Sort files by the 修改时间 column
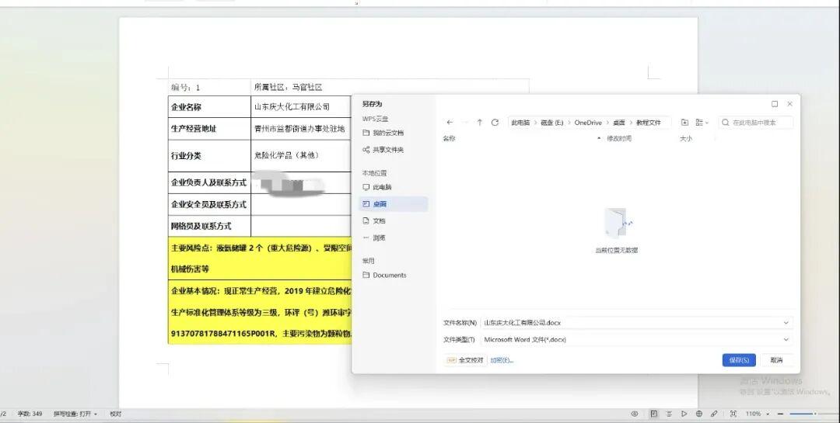Viewport: 840px width, 423px height. click(x=619, y=138)
